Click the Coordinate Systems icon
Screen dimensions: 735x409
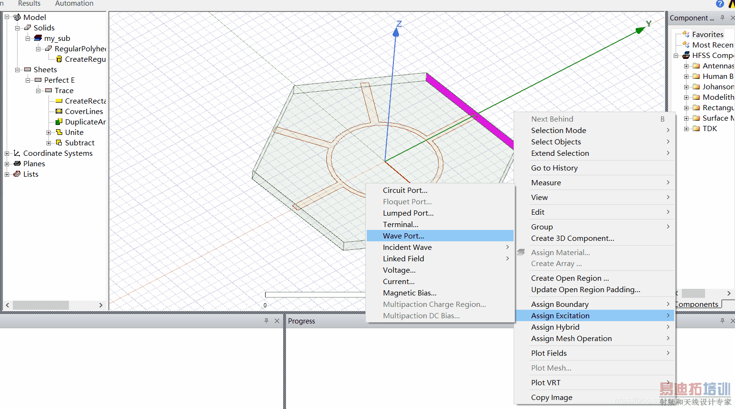[x=17, y=153]
